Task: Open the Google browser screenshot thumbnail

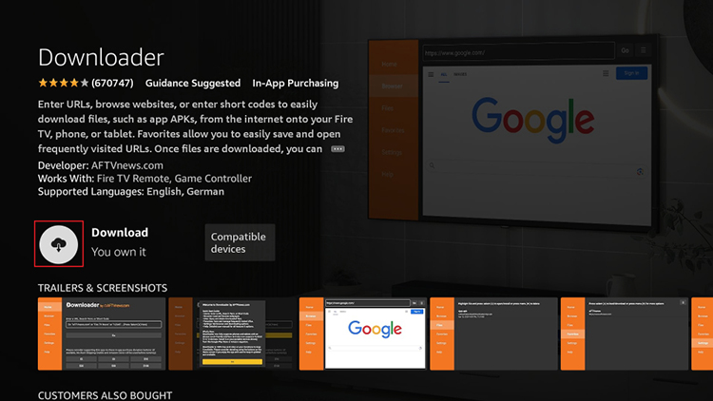Action: tap(362, 333)
